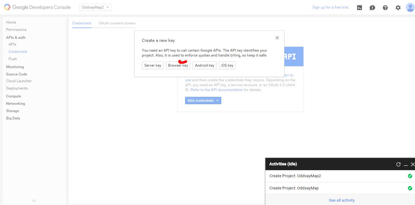Viewport: 415px width, 205px height.
Task: Open the notifications alert icon
Action: [x=372, y=7]
